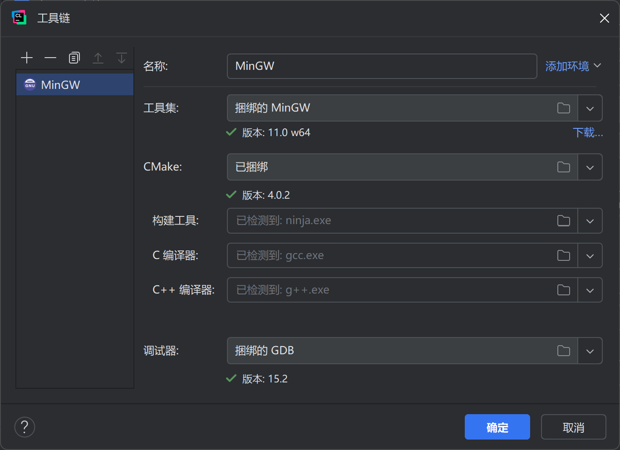Click the 调试器 field showing 捆绑的 GDB
Image resolution: width=620 pixels, height=450 pixels.
tap(402, 351)
